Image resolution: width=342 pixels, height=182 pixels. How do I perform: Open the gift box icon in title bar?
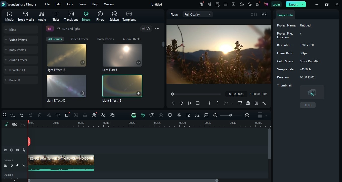click(x=201, y=4)
